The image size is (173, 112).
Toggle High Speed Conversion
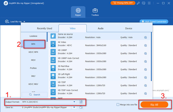[154, 22]
